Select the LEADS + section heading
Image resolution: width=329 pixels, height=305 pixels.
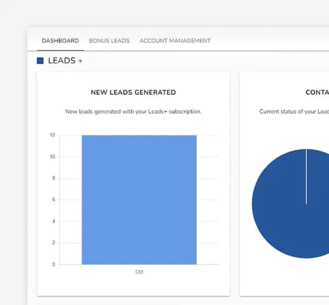click(65, 61)
